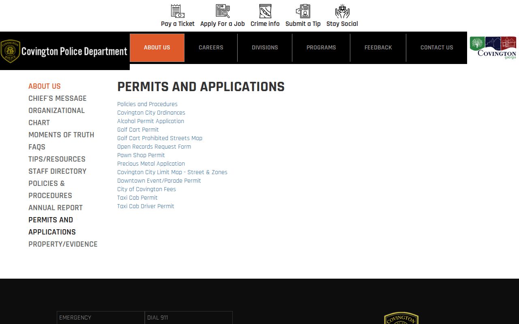The image size is (519, 324).
Task: Open the Covington Georgia city logo
Action: (x=493, y=48)
